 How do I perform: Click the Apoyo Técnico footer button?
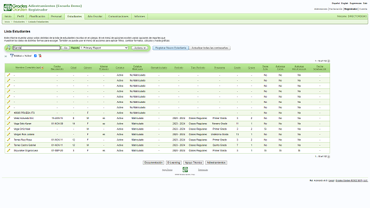pyautogui.click(x=193, y=162)
